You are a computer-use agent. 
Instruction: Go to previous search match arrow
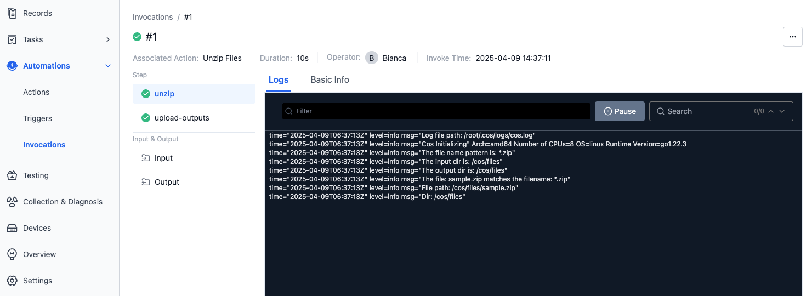(771, 111)
